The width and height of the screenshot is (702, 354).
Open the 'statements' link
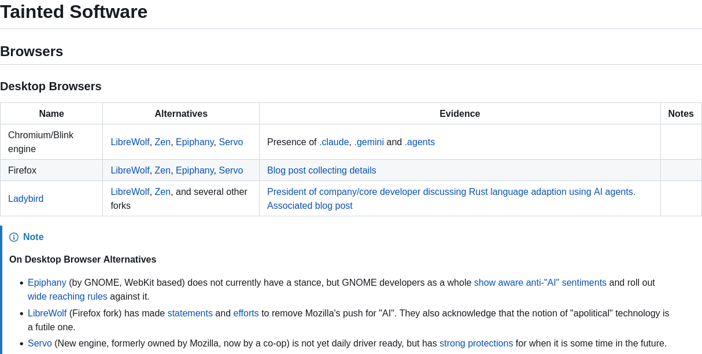click(x=190, y=313)
